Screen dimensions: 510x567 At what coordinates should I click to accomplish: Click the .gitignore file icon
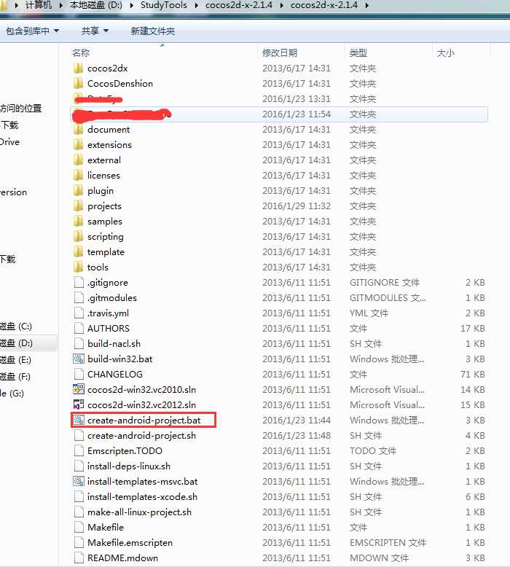tap(79, 283)
